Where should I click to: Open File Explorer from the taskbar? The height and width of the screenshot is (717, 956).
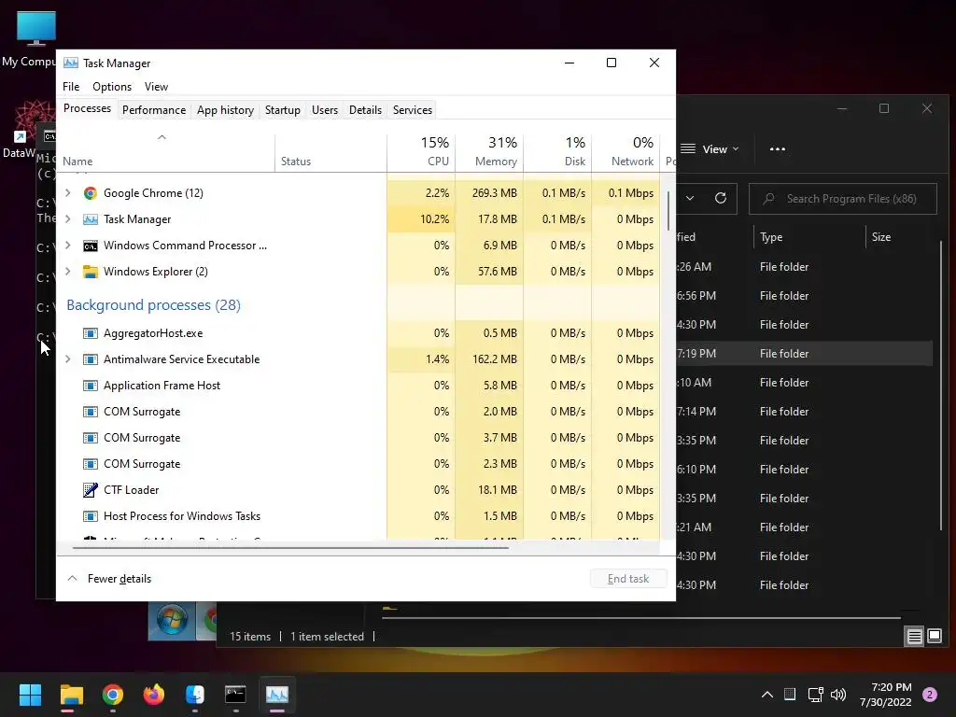coord(71,695)
